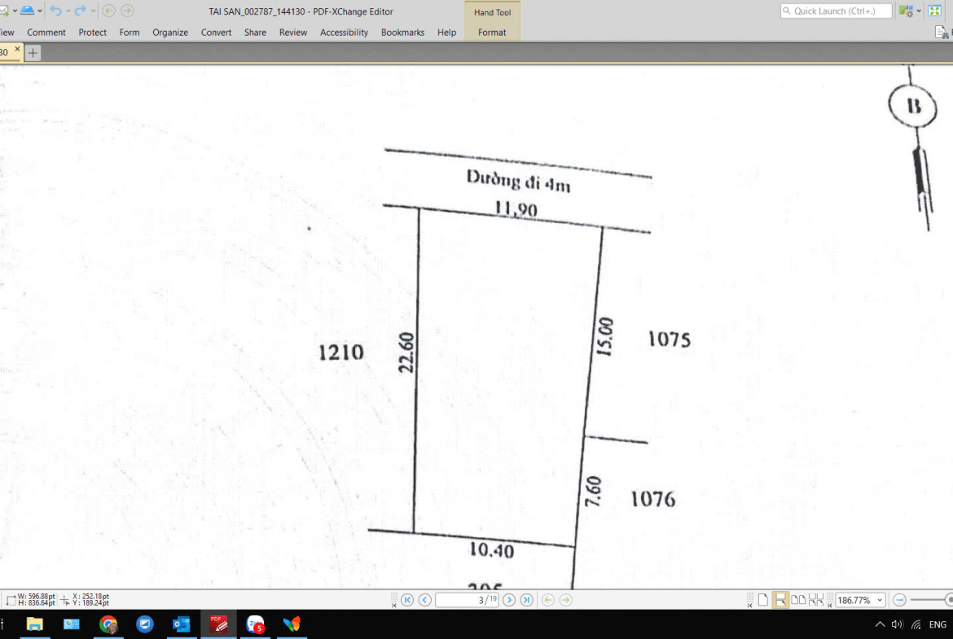Jump to the first page of the document
Image resolution: width=953 pixels, height=639 pixels.
[407, 600]
